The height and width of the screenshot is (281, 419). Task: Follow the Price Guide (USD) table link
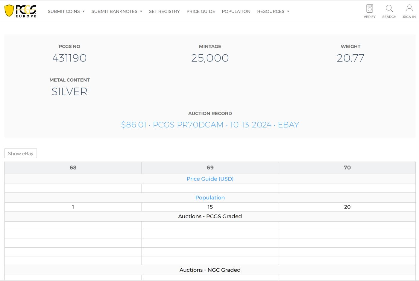coord(210,179)
